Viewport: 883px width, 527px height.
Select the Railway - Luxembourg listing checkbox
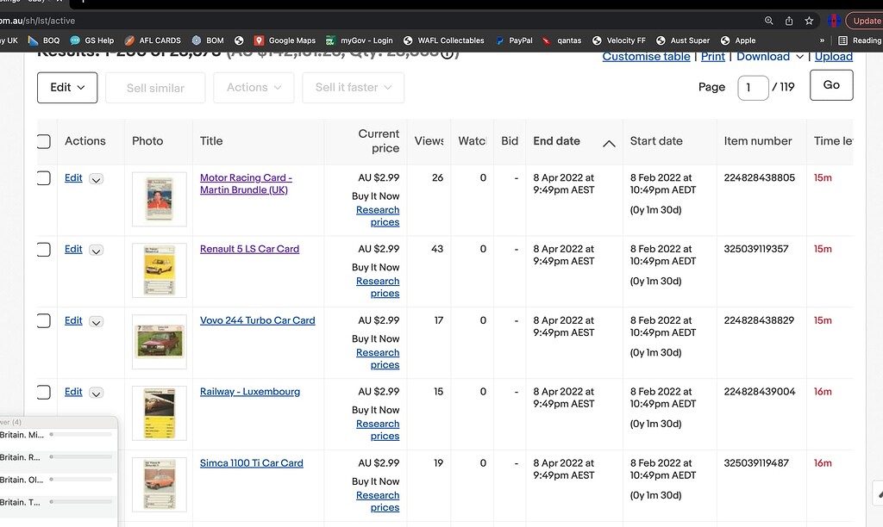[43, 392]
